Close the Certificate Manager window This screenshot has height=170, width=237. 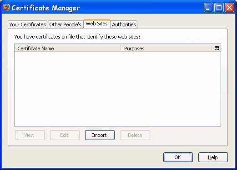coord(229,8)
